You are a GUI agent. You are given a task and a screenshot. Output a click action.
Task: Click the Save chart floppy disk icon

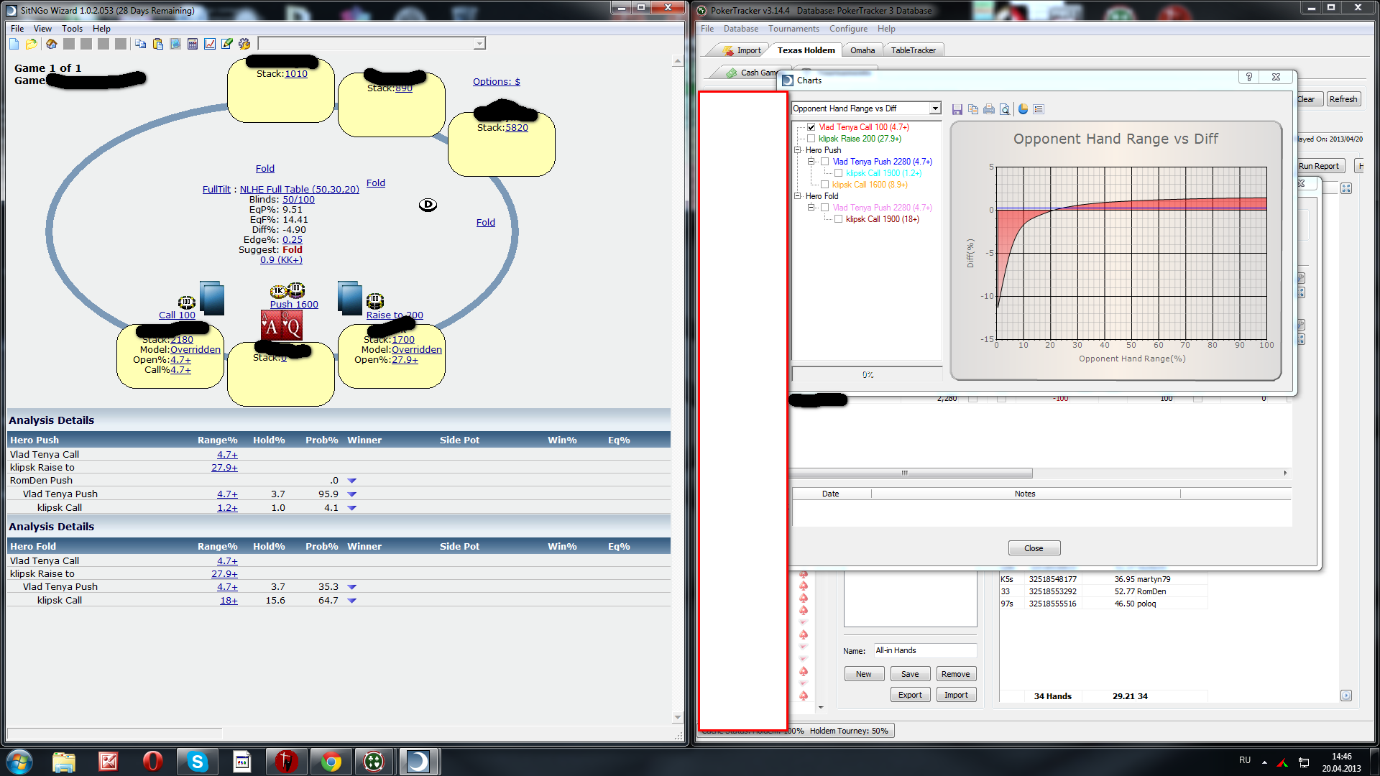[x=957, y=109]
